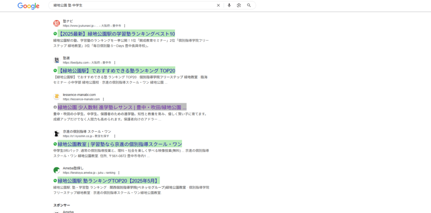Open the three-dot menu for the bestjuku.com result
The image size is (431, 213).
coord(114,63)
